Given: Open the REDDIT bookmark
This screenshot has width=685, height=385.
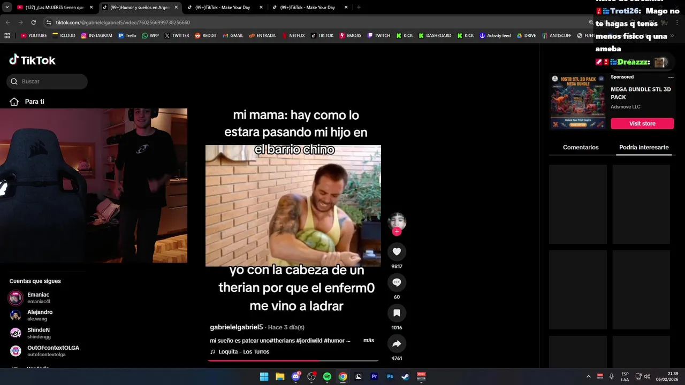Looking at the screenshot, I should click(206, 36).
